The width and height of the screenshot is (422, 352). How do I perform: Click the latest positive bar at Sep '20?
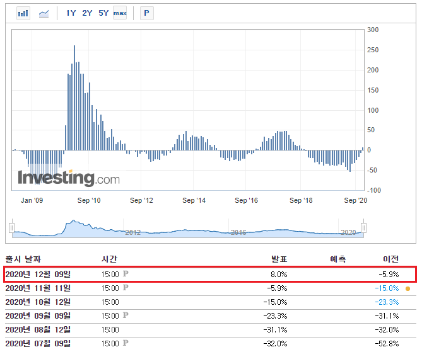[x=363, y=149]
